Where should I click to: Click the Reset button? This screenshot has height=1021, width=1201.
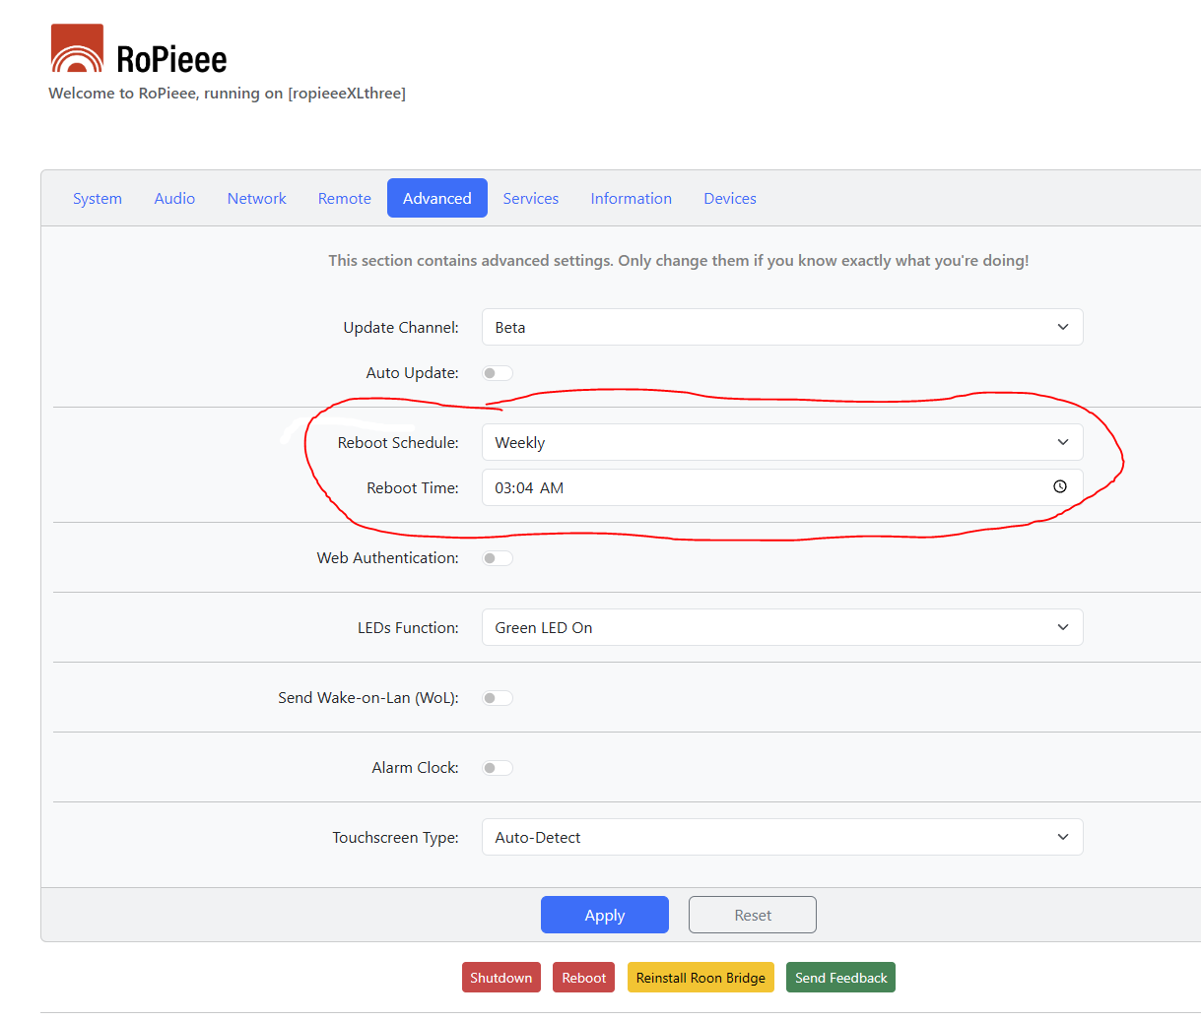pos(752,915)
